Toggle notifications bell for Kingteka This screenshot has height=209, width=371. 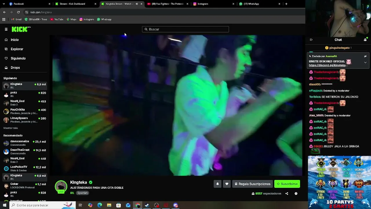(217, 184)
